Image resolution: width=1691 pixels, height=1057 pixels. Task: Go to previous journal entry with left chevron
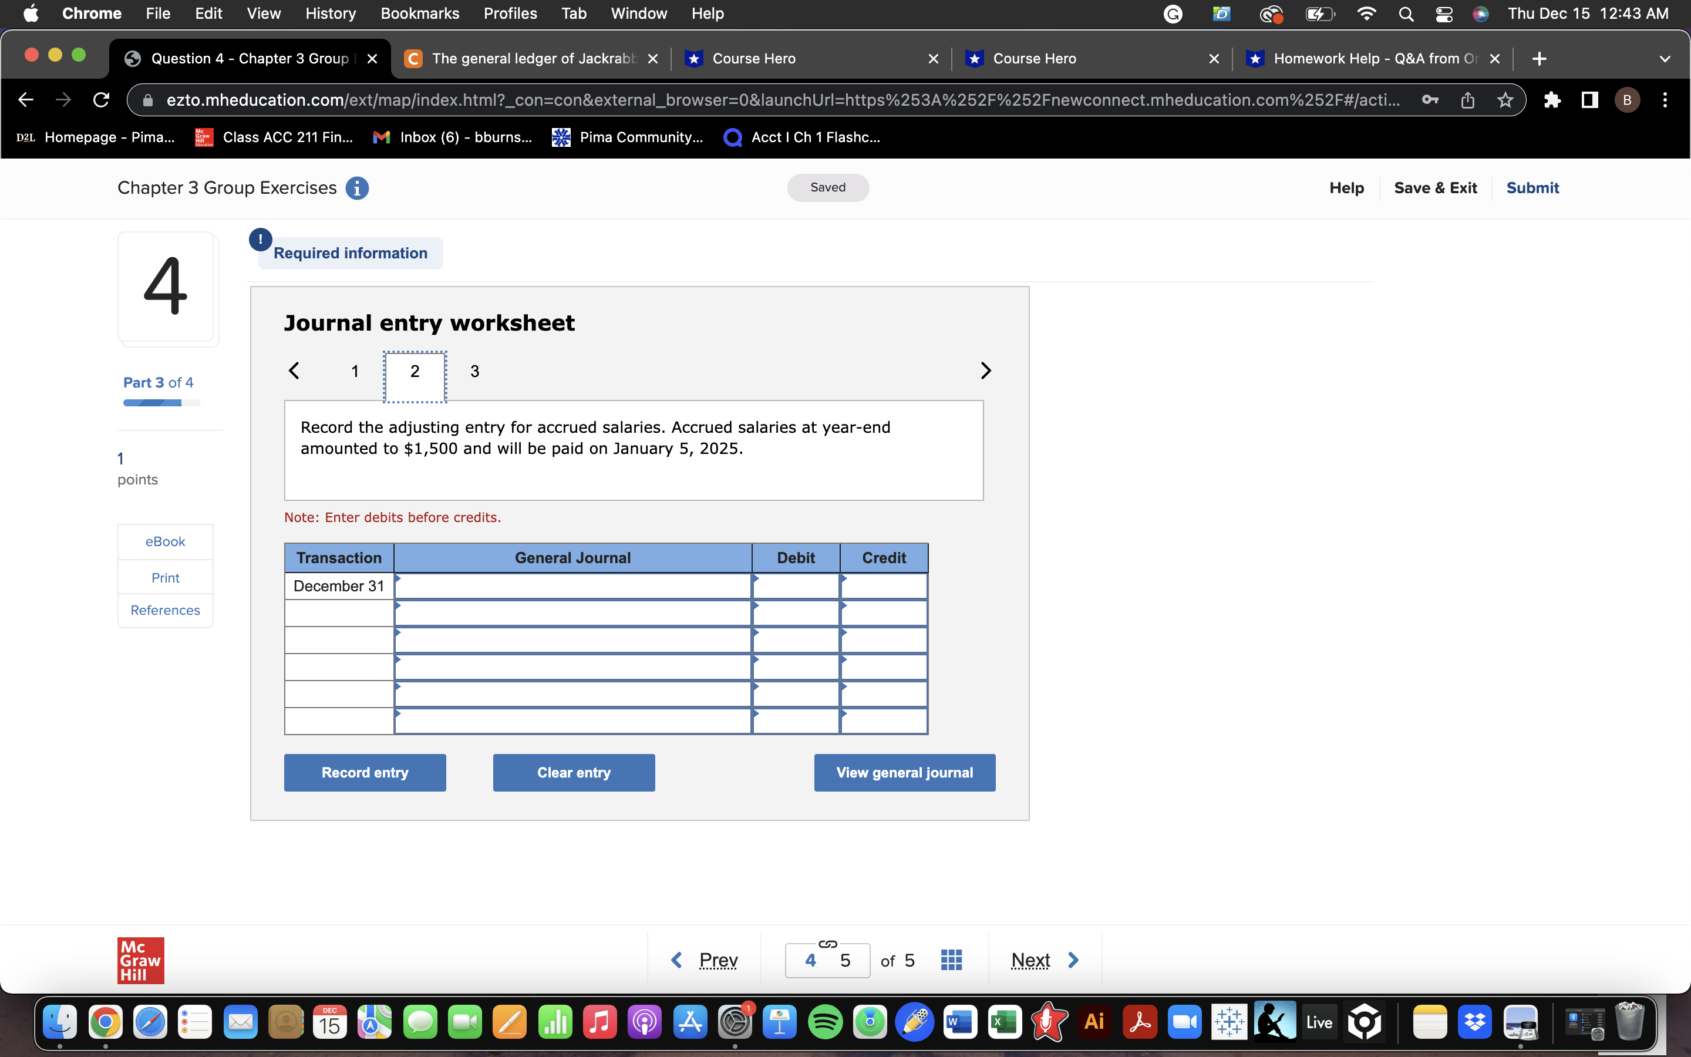tap(294, 371)
